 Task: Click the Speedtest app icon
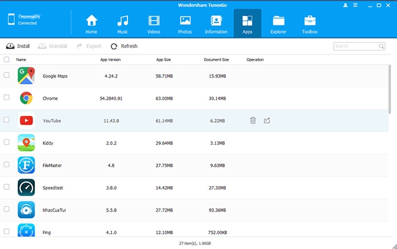coord(26,187)
